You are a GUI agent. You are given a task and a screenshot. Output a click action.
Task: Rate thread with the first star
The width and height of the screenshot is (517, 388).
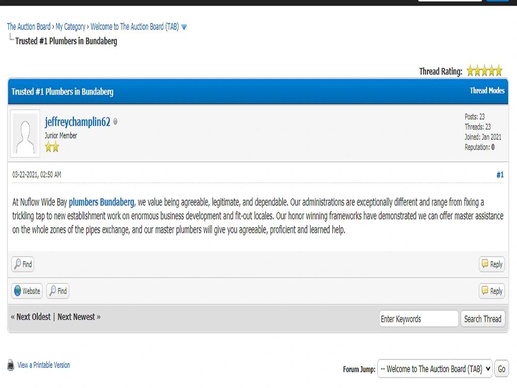pyautogui.click(x=470, y=70)
